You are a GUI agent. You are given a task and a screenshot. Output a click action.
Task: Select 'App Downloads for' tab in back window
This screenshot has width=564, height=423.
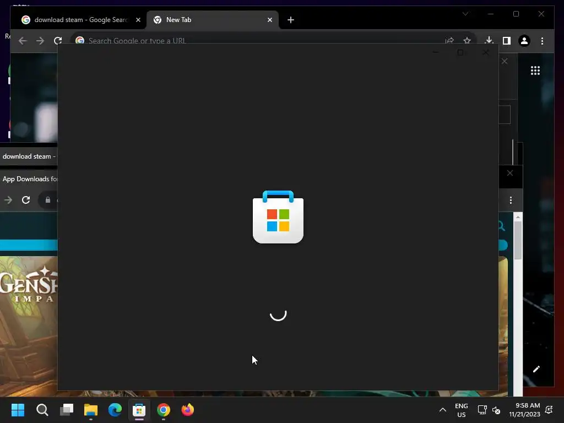pyautogui.click(x=29, y=179)
